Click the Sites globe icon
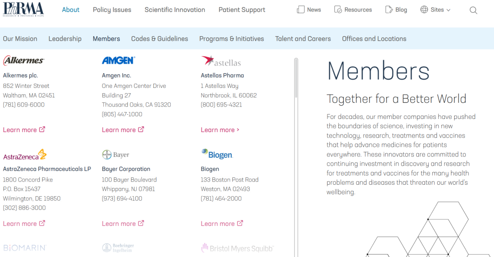 coord(424,10)
